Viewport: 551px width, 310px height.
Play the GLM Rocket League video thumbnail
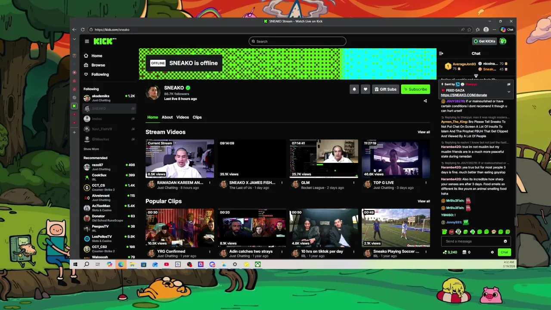click(324, 158)
